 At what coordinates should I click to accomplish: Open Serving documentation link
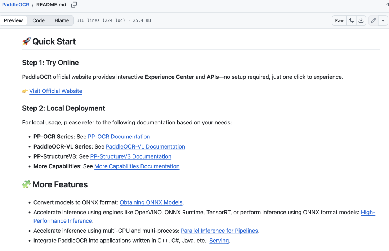click(219, 241)
